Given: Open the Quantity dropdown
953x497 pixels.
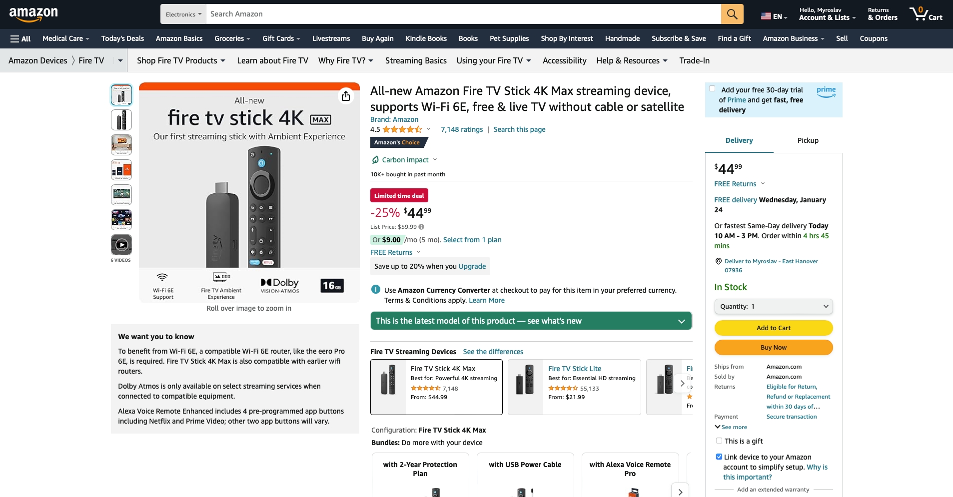Looking at the screenshot, I should click(774, 306).
